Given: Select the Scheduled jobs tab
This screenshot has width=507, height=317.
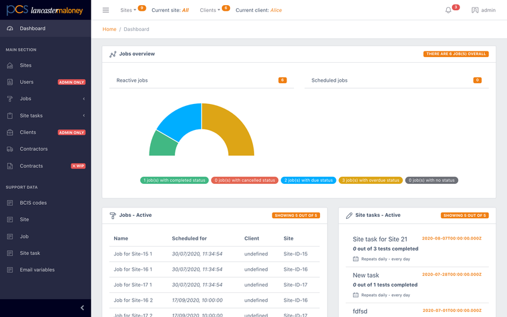Looking at the screenshot, I should point(397,81).
